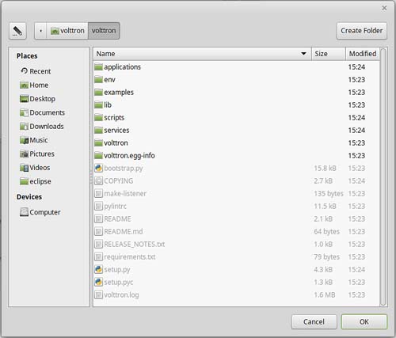Click the 135 bytes size of make-listener
This screenshot has width=396, height=338.
[329, 193]
